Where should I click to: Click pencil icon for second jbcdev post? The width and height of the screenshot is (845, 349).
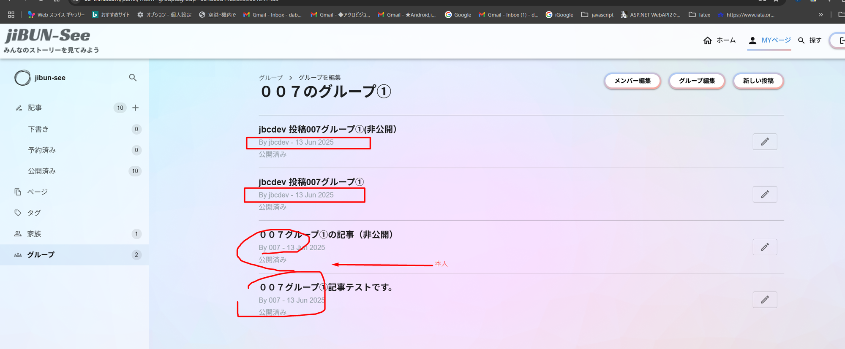point(764,195)
